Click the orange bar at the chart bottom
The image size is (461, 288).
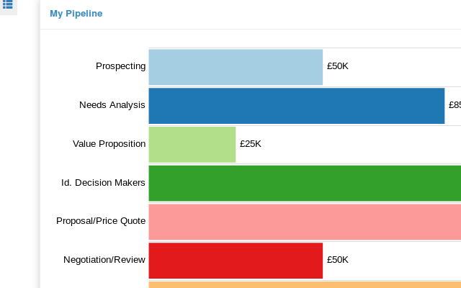(x=304, y=284)
